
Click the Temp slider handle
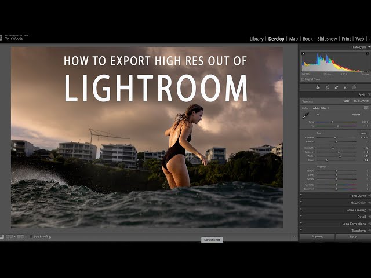(332, 122)
